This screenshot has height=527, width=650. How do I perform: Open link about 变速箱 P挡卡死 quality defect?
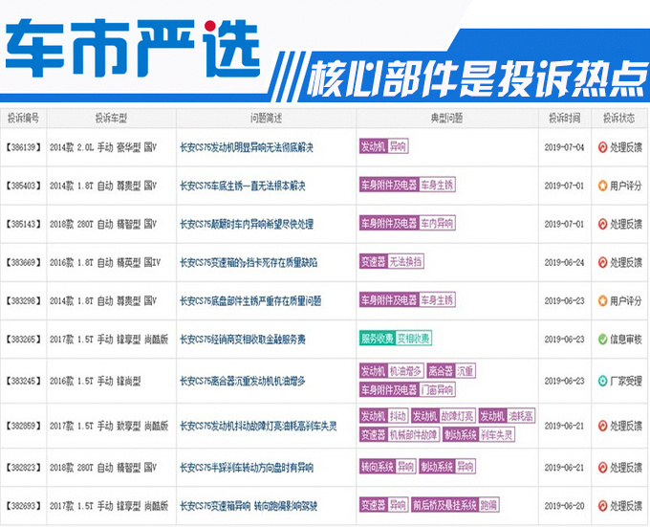pos(249,262)
